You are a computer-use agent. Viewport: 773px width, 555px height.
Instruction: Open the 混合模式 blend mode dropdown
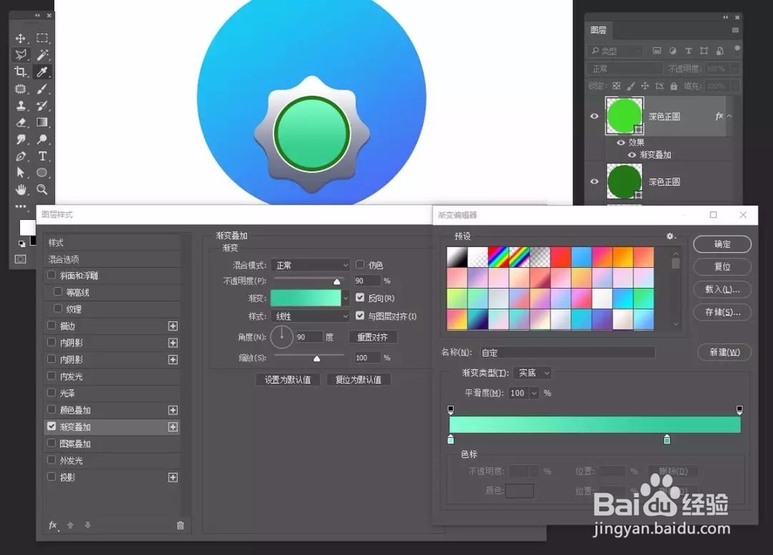310,265
